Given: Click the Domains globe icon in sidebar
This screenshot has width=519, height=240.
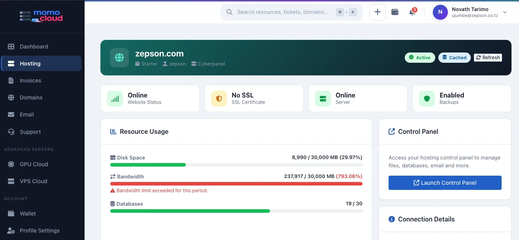Looking at the screenshot, I should (x=11, y=97).
